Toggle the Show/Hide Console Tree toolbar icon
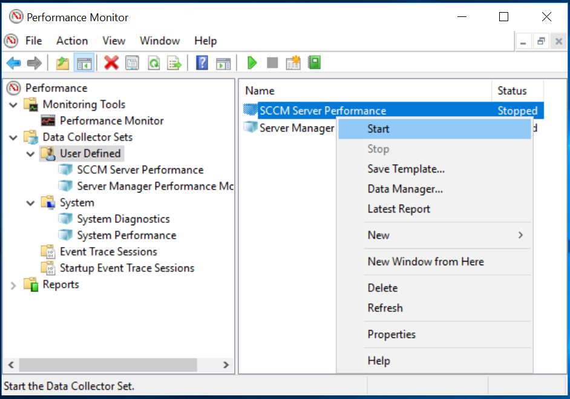 (84, 64)
